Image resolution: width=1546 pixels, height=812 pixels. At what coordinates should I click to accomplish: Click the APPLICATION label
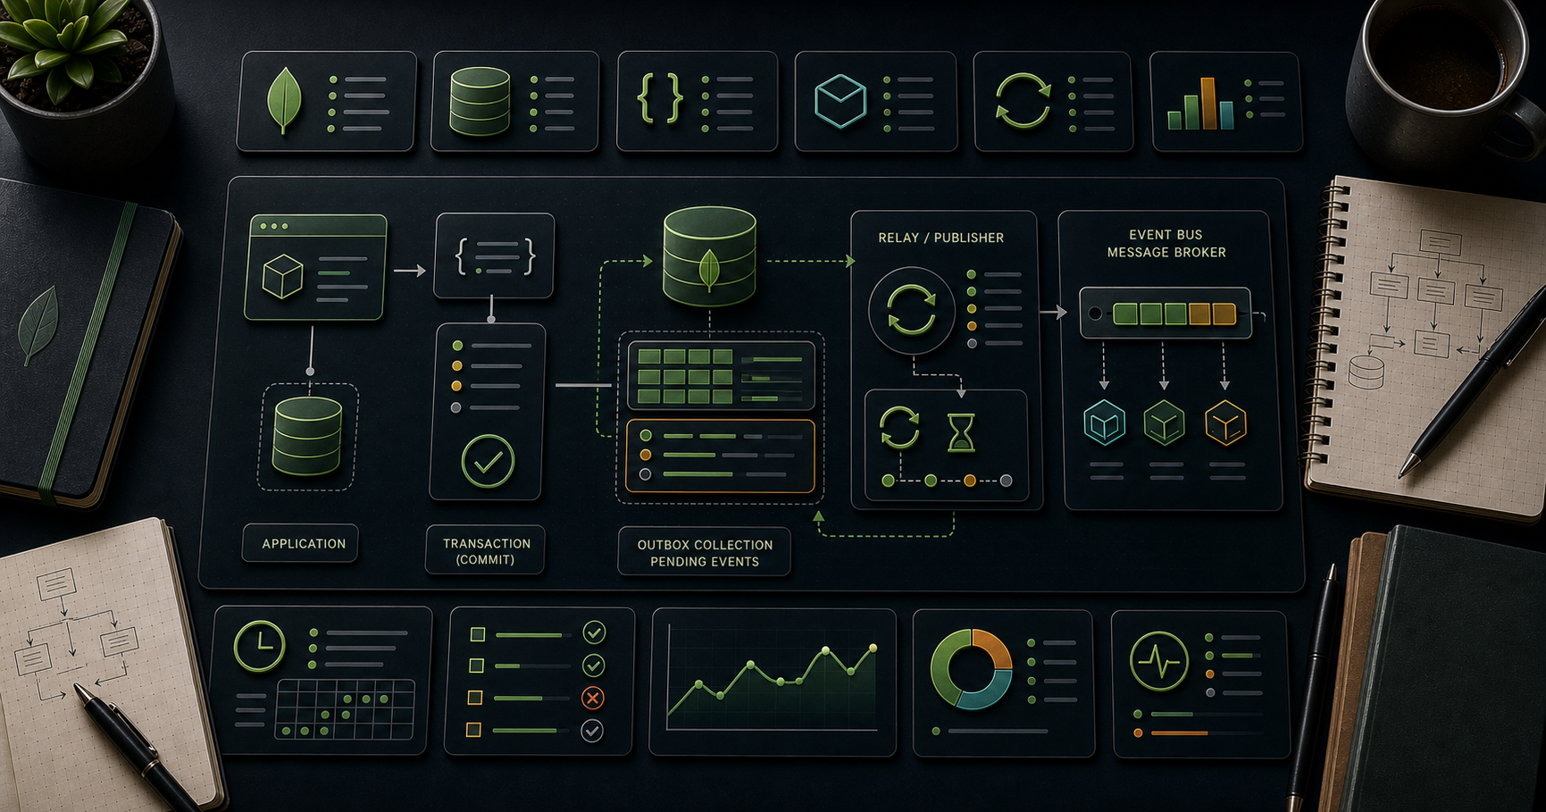304,543
